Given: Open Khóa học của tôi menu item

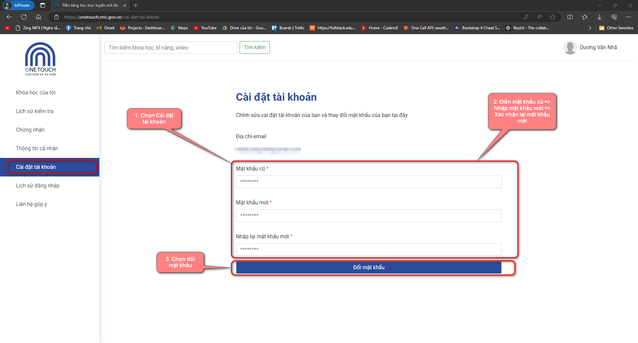Looking at the screenshot, I should (36, 93).
